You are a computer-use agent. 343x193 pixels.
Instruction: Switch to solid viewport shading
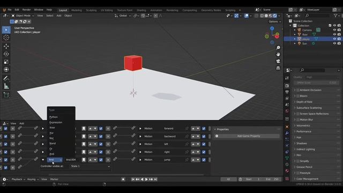(x=266, y=16)
